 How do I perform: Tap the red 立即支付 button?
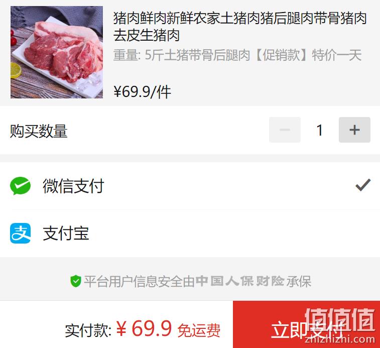(x=306, y=324)
